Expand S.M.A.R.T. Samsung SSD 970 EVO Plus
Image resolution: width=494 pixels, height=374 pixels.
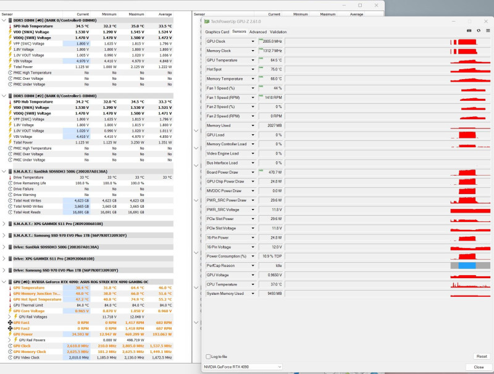tap(4, 236)
